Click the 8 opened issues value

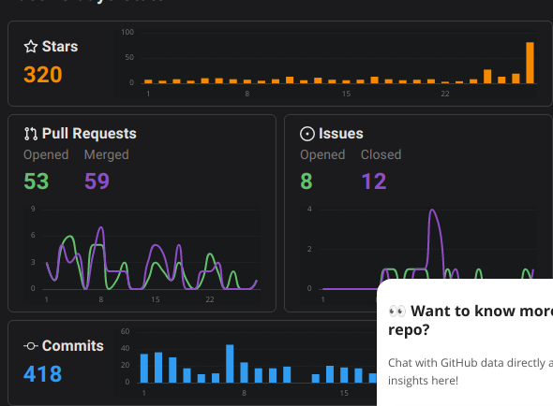coord(306,181)
